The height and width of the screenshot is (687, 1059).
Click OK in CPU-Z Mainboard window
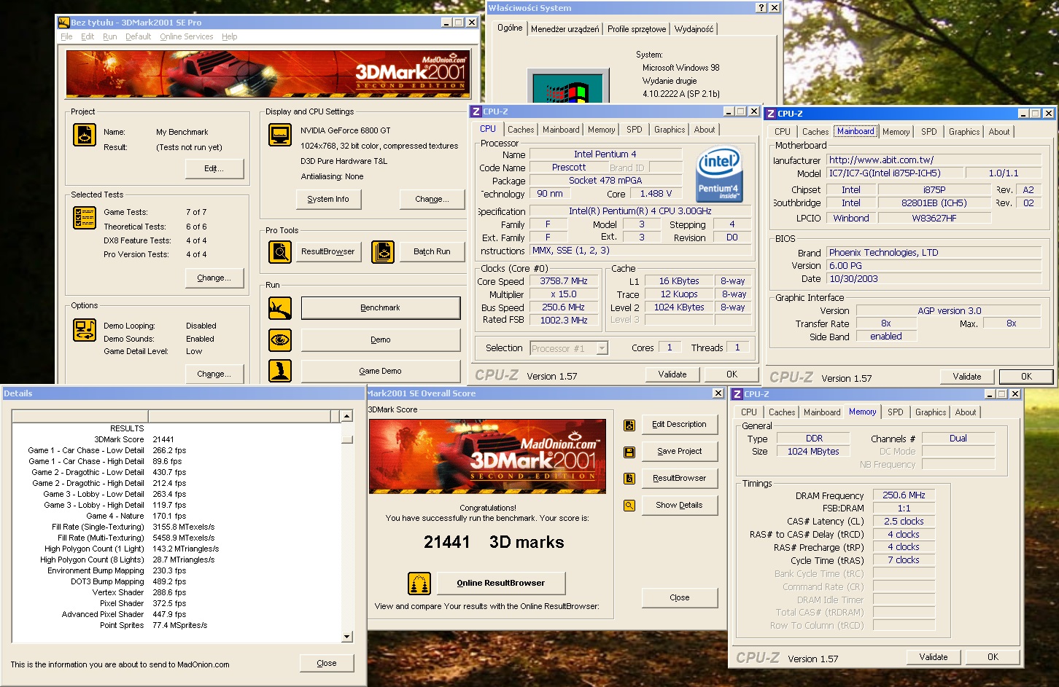[x=1026, y=377]
